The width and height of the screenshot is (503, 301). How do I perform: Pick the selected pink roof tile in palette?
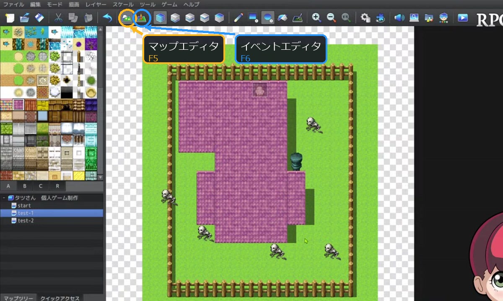coord(18,104)
